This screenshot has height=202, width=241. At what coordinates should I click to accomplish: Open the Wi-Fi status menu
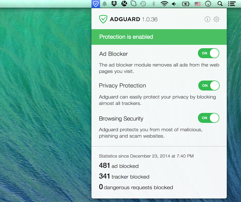pos(164,4)
